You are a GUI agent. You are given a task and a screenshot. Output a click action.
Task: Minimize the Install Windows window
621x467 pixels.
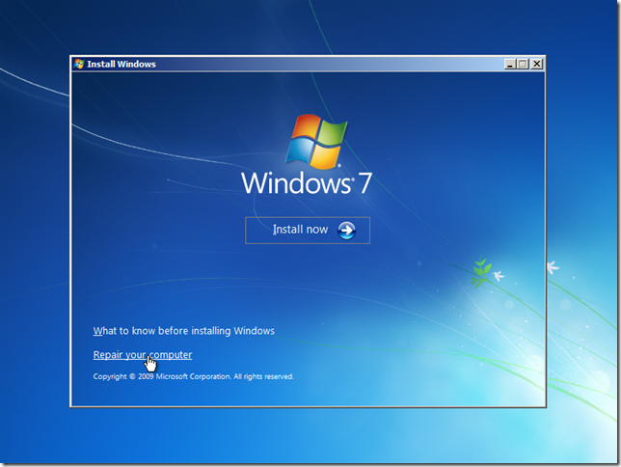tap(510, 64)
